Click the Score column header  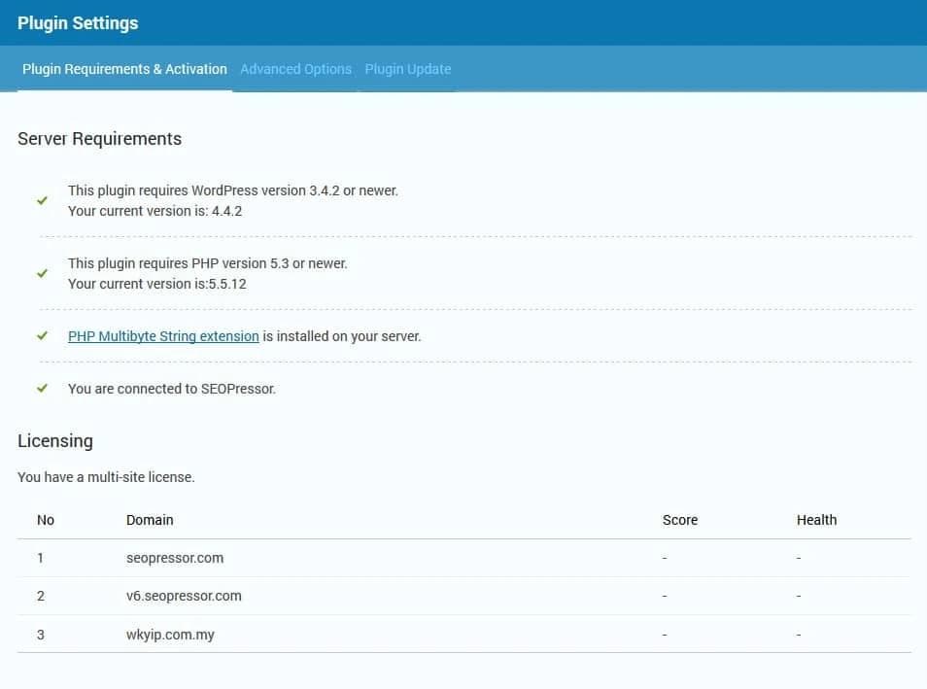point(679,520)
